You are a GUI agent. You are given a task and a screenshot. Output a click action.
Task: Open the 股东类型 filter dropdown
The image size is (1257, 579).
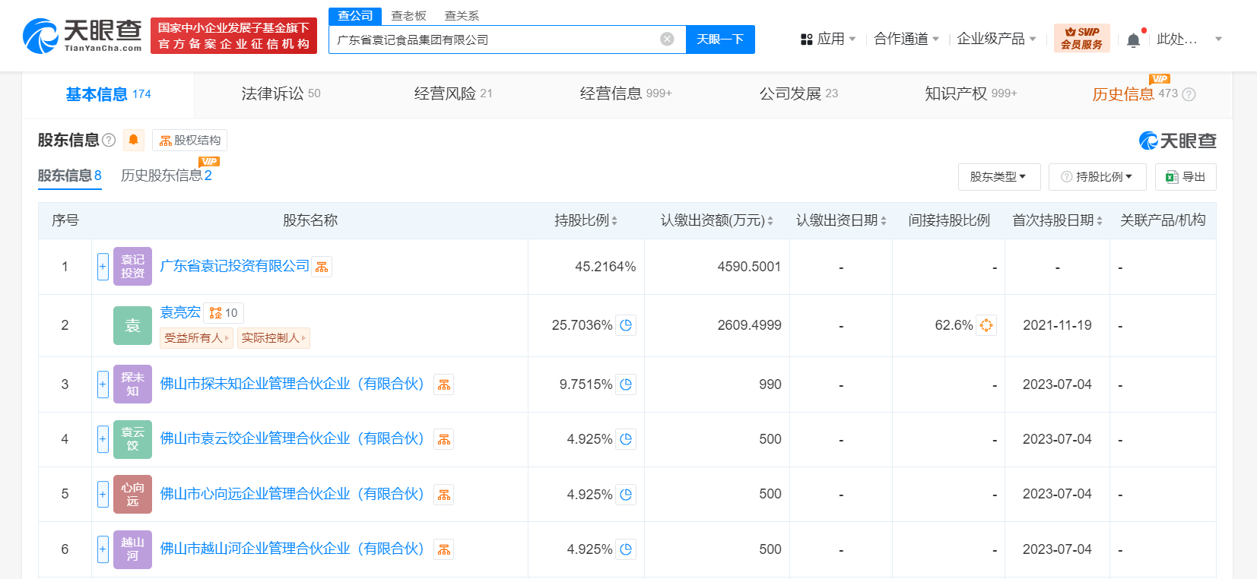[x=999, y=177]
